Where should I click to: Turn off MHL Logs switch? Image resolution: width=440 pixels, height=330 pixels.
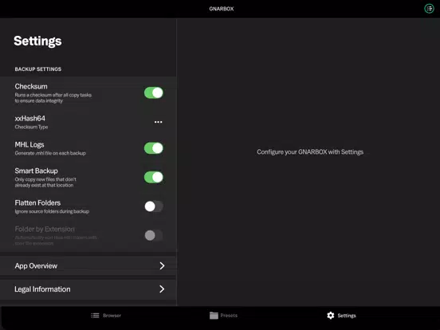[154, 148]
